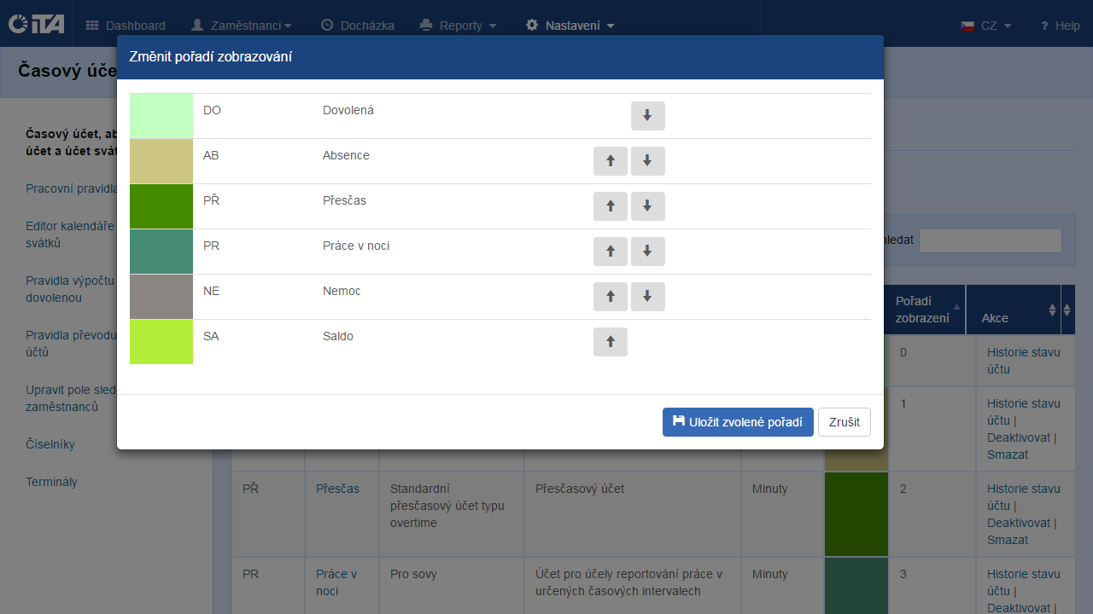Click the bright green Saldo color swatch
This screenshot has width=1093, height=614.
pos(161,342)
